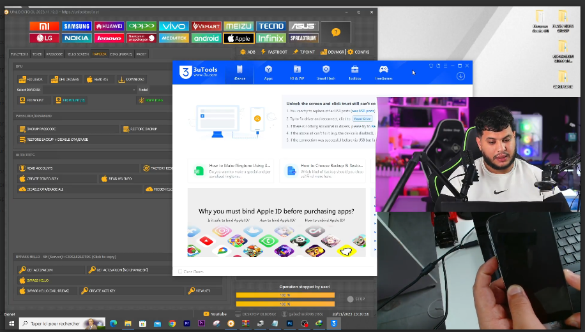This screenshot has width=585, height=332.
Task: Open the Device tab in 3uTools
Action: click(239, 73)
